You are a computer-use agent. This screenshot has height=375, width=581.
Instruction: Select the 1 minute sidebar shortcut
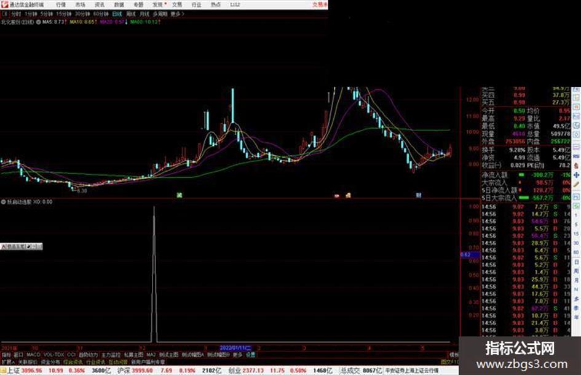(x=576, y=214)
